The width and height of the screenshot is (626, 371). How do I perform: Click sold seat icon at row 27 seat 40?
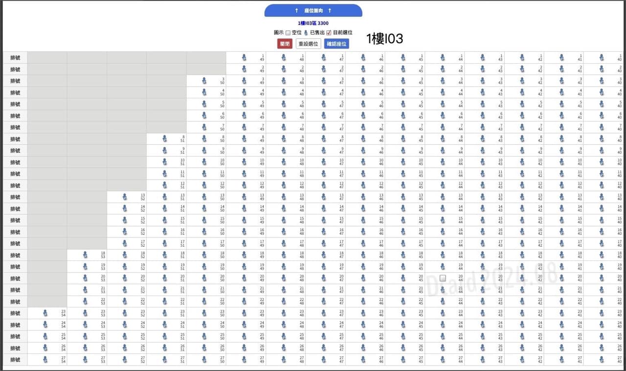coord(601,360)
